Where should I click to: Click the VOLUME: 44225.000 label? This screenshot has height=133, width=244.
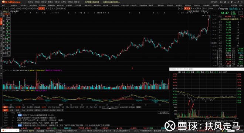(x=20, y=71)
